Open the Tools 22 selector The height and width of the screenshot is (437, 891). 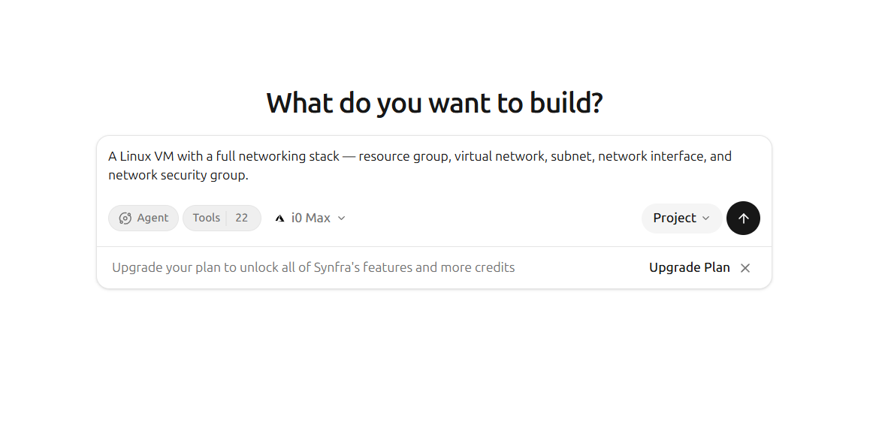pos(222,218)
